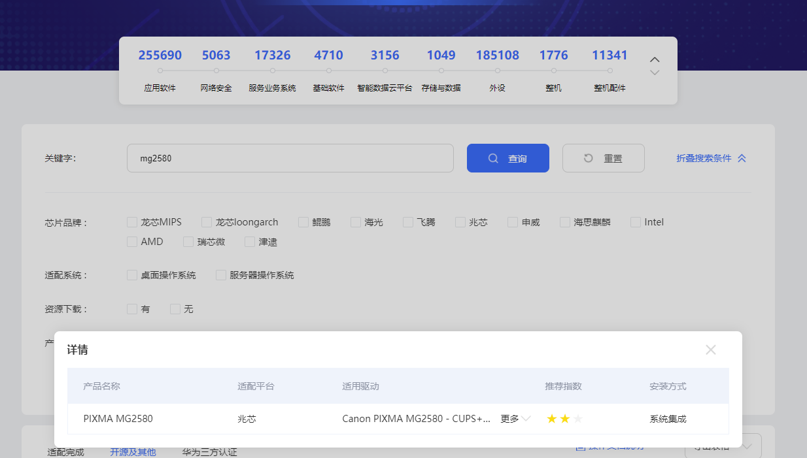Enable the 鲲鹏 chip filter
Image resolution: width=807 pixels, height=458 pixels.
point(303,222)
